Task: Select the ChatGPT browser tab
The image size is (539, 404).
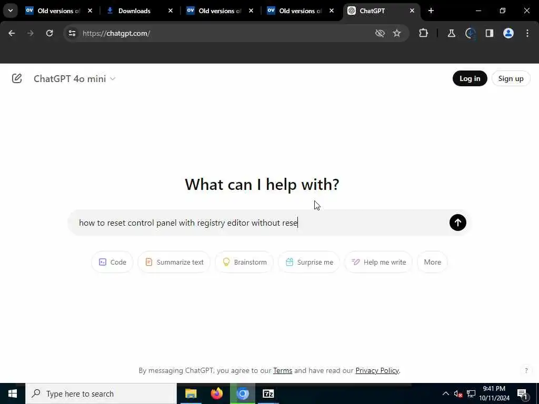Action: coord(381,11)
